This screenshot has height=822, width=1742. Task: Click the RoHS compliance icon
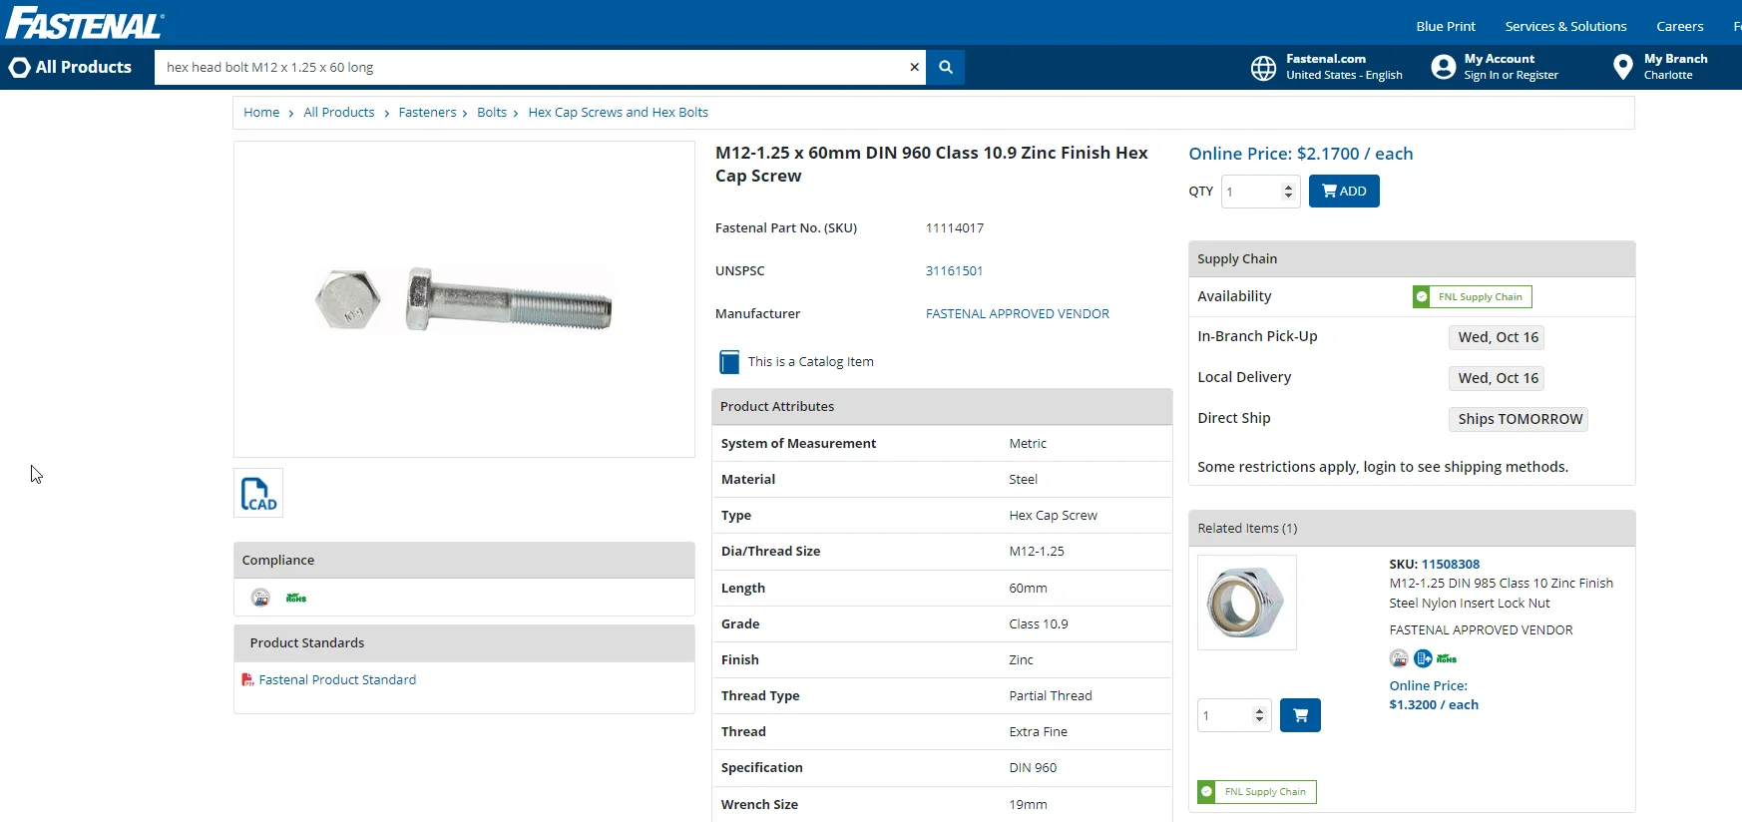point(296,599)
